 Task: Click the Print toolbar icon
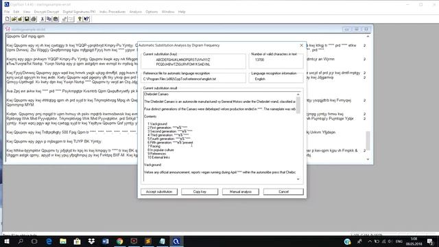[x=34, y=19]
